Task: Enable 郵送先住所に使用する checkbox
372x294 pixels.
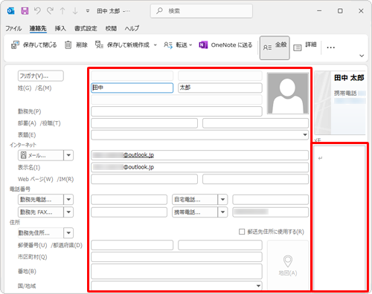Action: 242,232
